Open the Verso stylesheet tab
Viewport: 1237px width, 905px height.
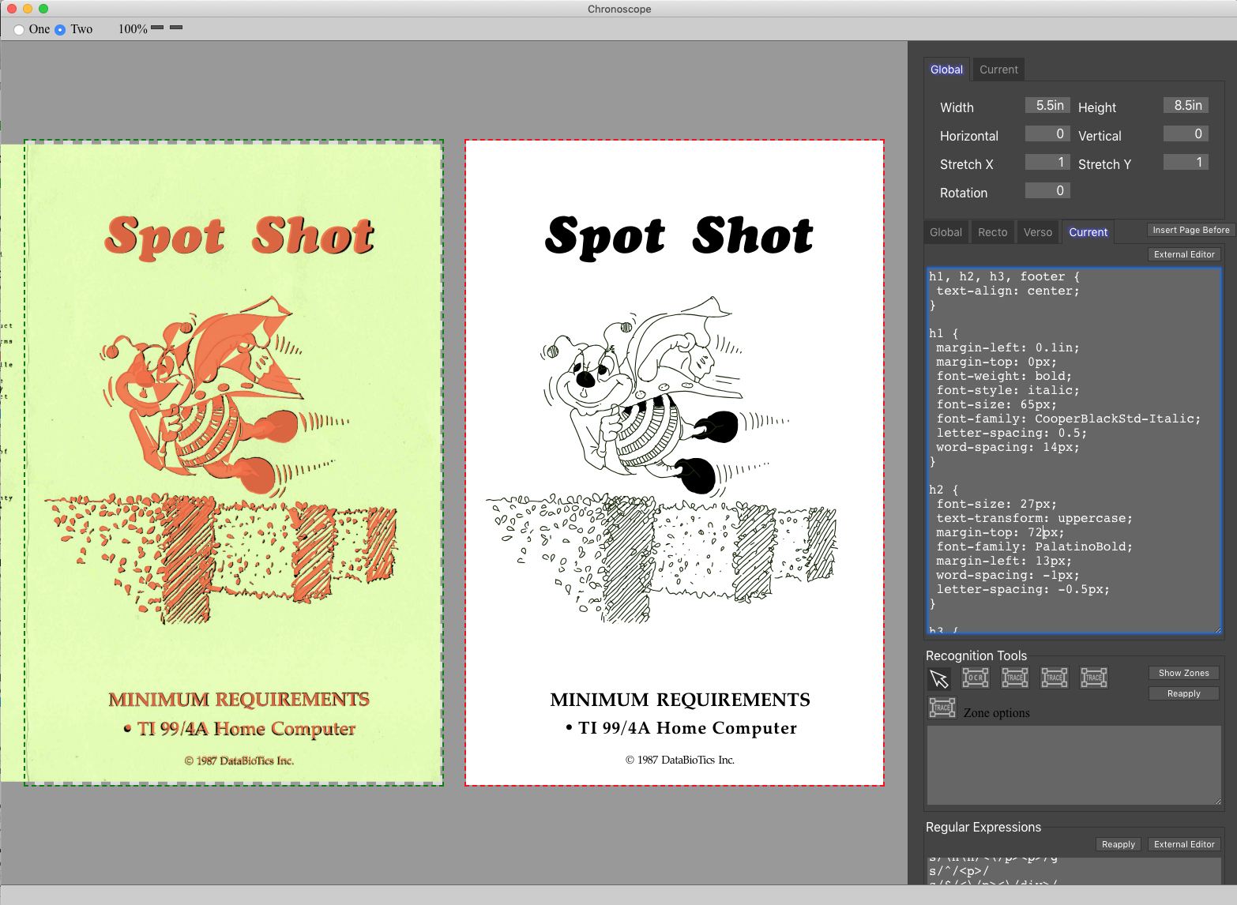tap(1037, 232)
